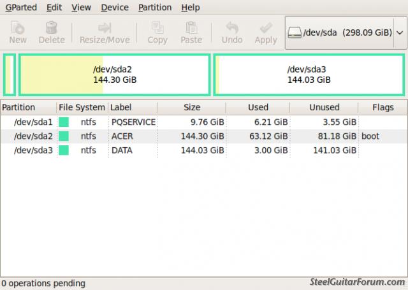Open the Device menu

tap(115, 8)
